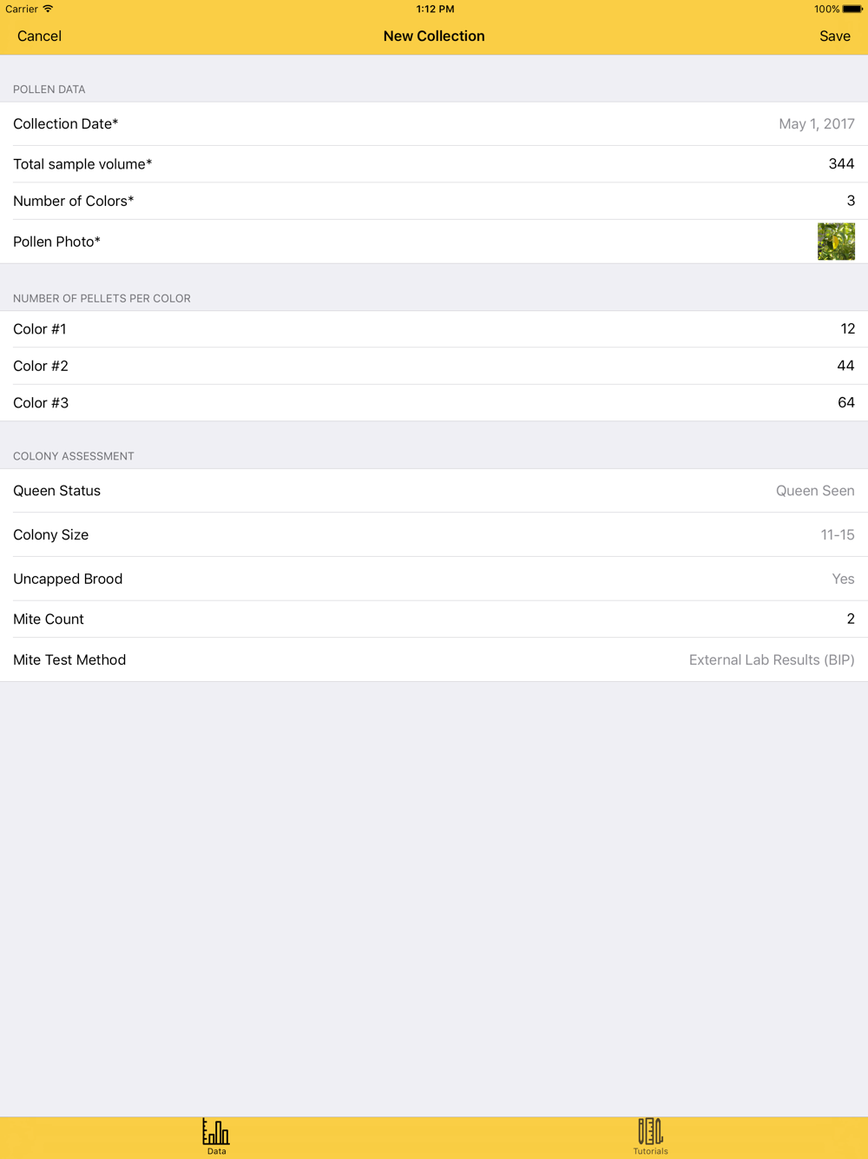Edit the Mite Count value
Viewport: 868px width, 1159px height.
tap(850, 619)
